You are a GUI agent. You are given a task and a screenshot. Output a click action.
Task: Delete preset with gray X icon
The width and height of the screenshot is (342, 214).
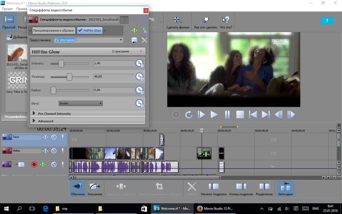tap(144, 40)
